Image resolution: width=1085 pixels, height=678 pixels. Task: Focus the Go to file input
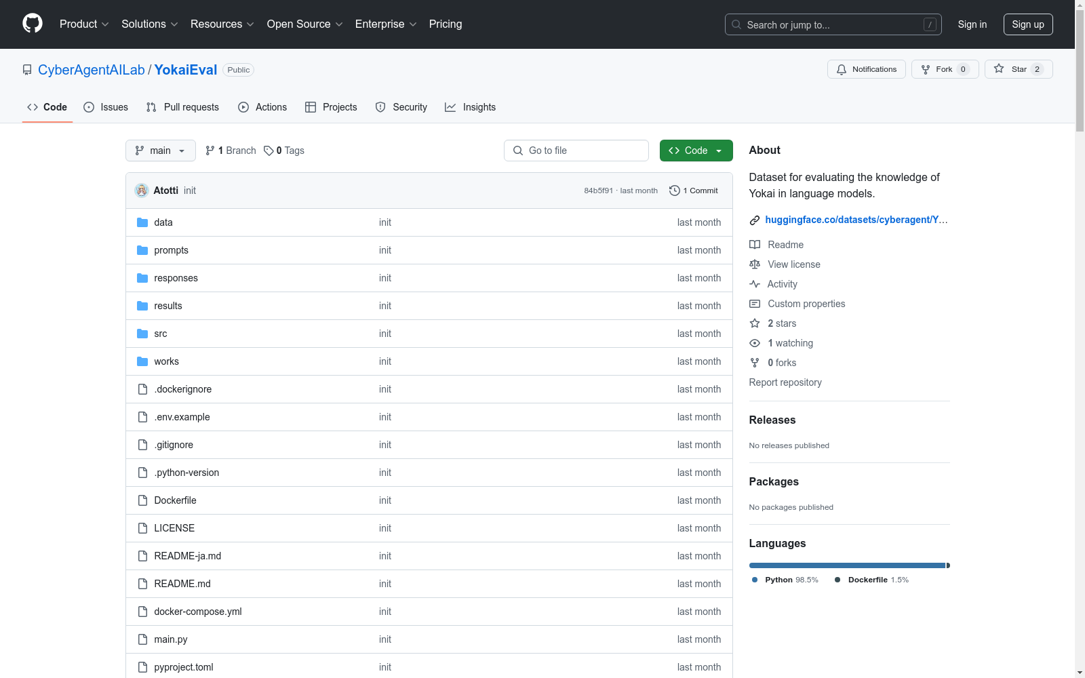tap(576, 151)
